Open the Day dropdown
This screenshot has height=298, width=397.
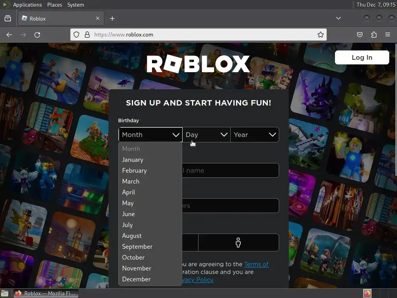[206, 135]
